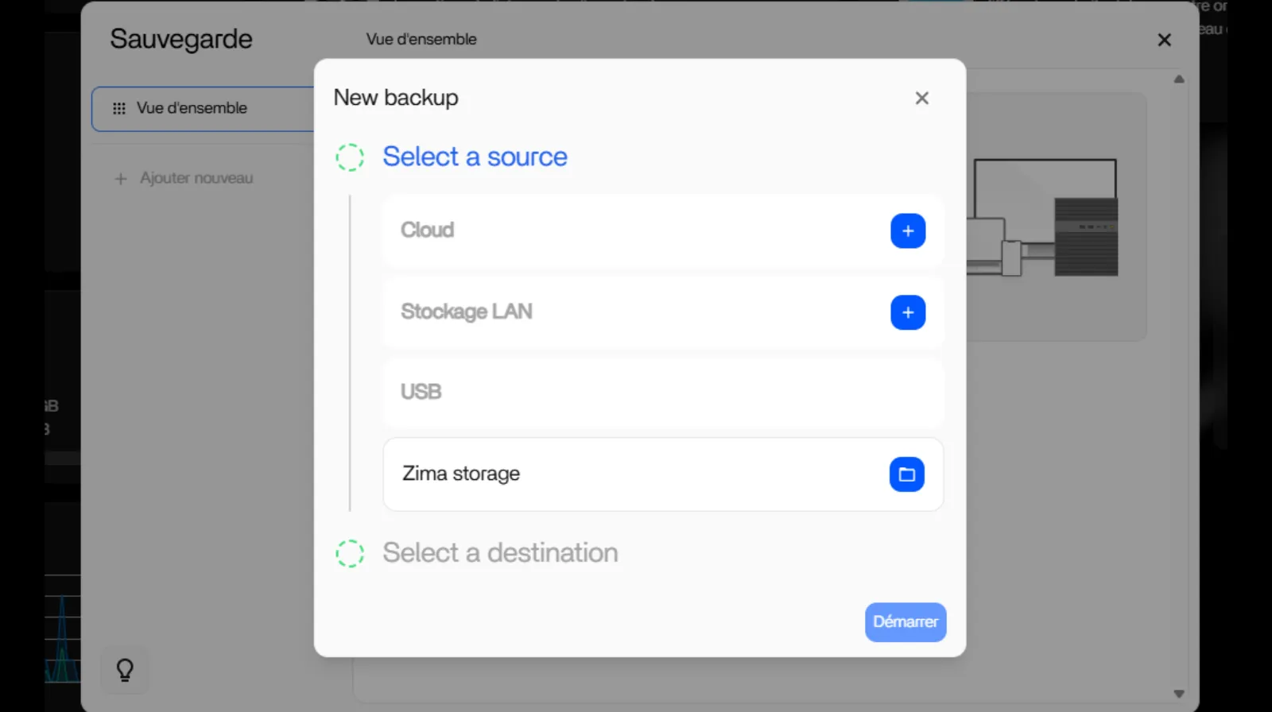Add a new Cloud source via the plus icon
Screen dimensions: 1272x712
coord(907,231)
